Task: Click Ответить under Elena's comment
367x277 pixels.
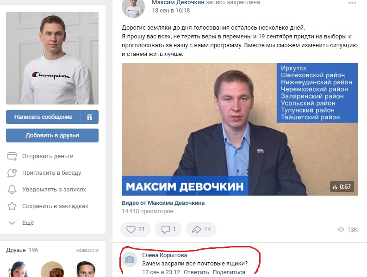Action: coord(196,272)
